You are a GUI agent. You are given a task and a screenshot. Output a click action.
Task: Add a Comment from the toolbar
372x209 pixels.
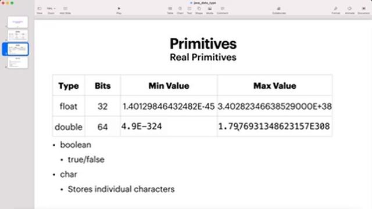coord(222,10)
